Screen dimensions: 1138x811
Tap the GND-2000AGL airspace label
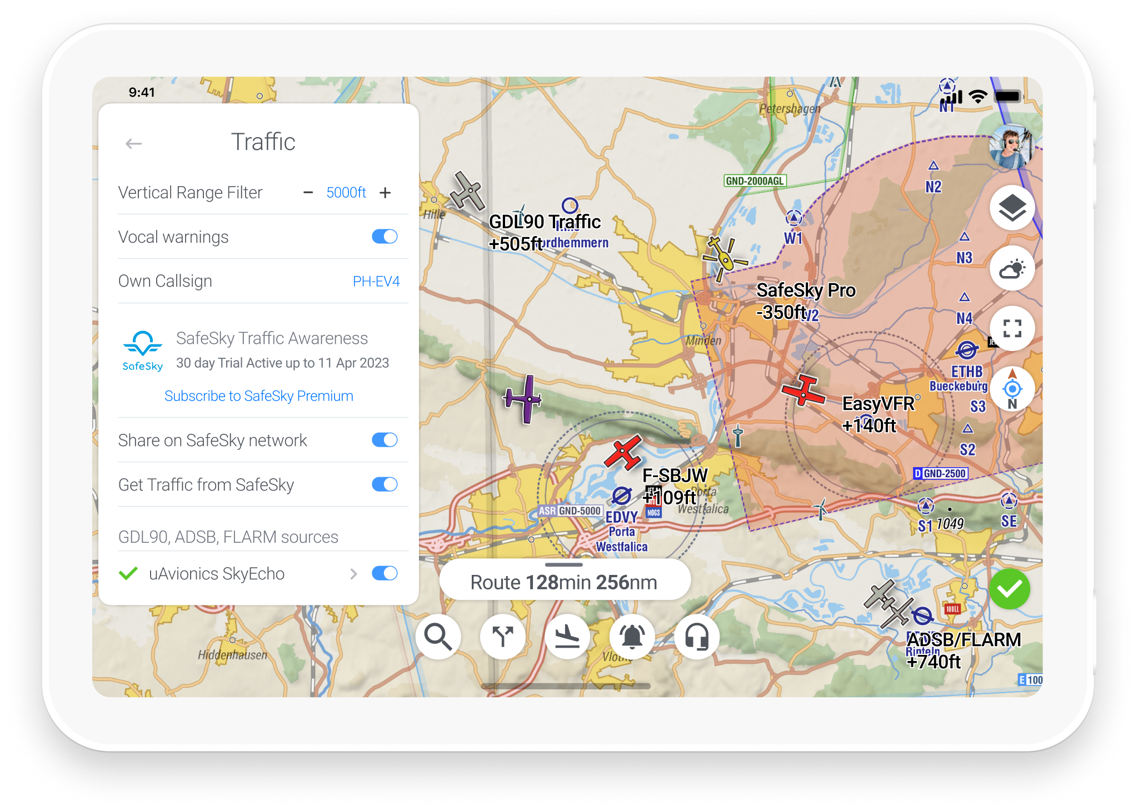pyautogui.click(x=755, y=181)
